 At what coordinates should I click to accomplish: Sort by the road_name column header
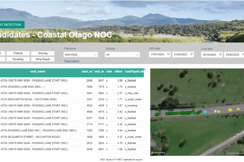pyautogui.click(x=37, y=71)
